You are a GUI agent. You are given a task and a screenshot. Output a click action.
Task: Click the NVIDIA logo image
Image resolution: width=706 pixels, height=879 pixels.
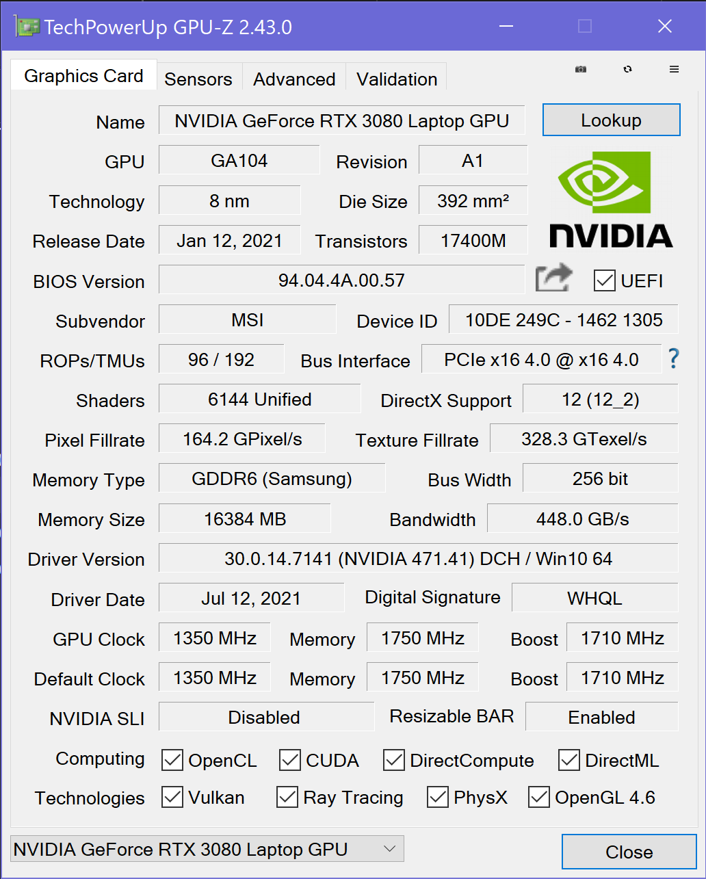pyautogui.click(x=611, y=200)
